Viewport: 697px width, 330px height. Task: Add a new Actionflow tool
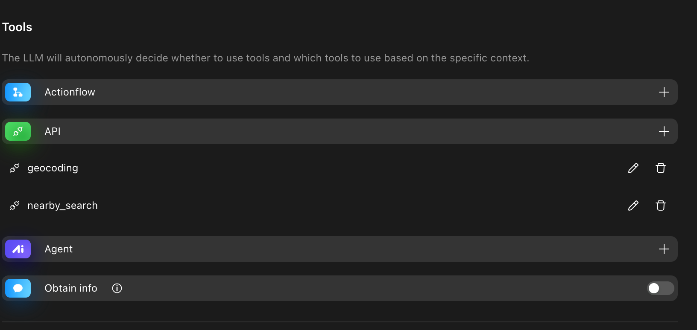click(x=664, y=92)
